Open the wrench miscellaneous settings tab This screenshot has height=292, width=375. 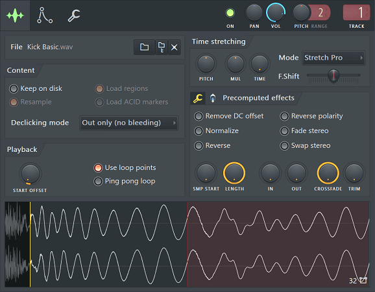[x=74, y=16]
